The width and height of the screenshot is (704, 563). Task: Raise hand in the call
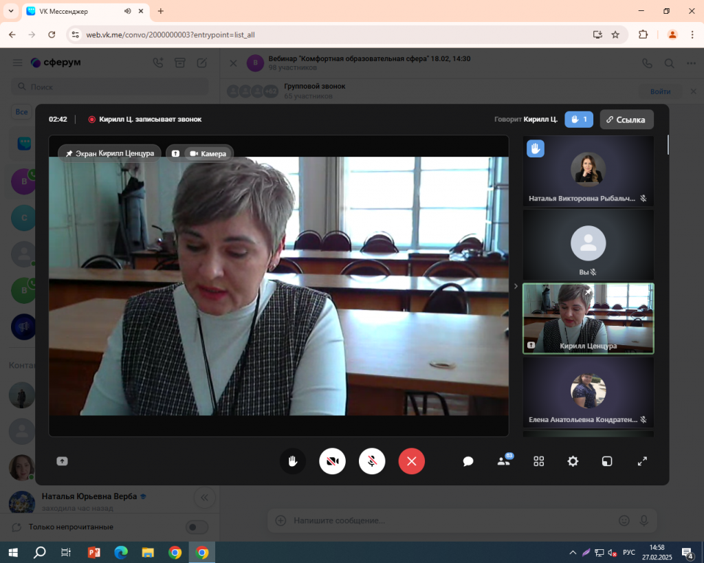pyautogui.click(x=292, y=461)
